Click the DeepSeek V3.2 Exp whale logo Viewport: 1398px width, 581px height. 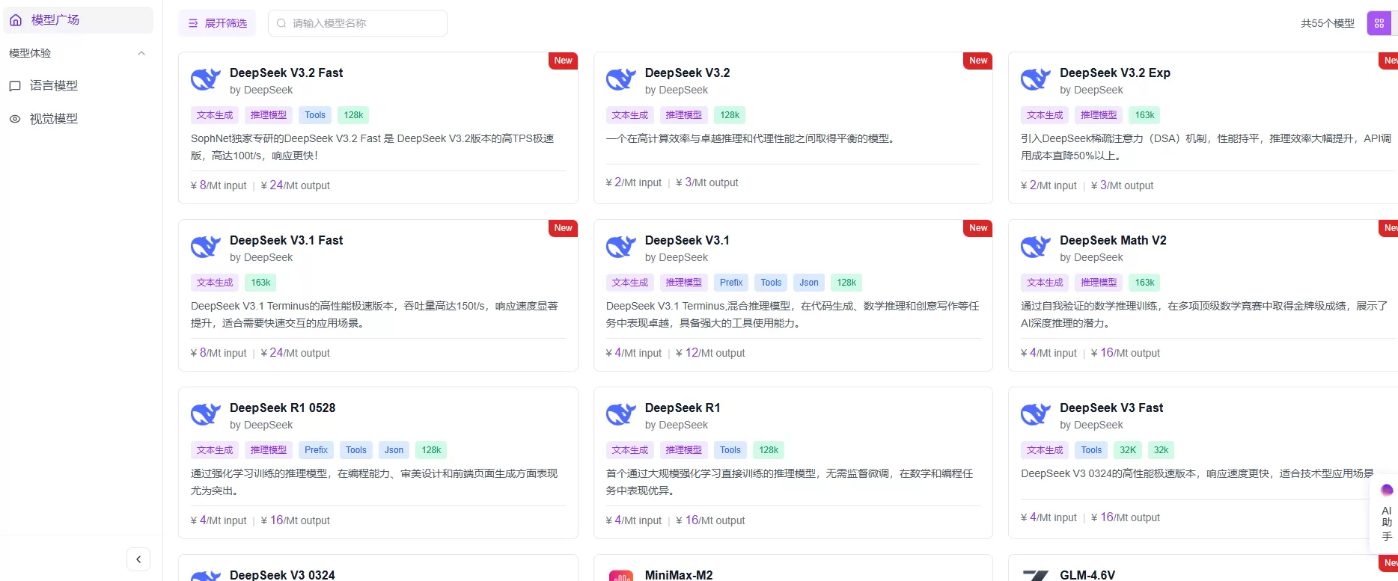coord(1036,79)
